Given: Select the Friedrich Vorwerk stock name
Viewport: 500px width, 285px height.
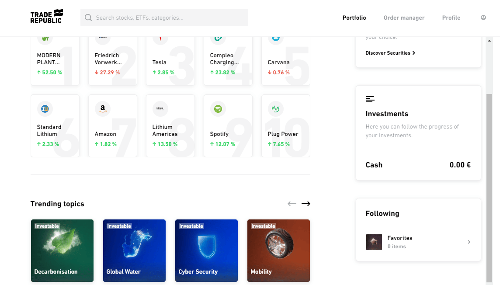Looking at the screenshot, I should [x=108, y=59].
